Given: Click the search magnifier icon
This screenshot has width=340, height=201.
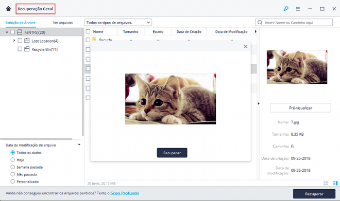Looking at the screenshot, I should 260,22.
